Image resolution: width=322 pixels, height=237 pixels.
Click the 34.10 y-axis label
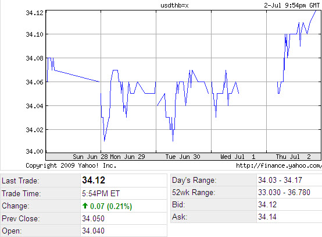34,34
